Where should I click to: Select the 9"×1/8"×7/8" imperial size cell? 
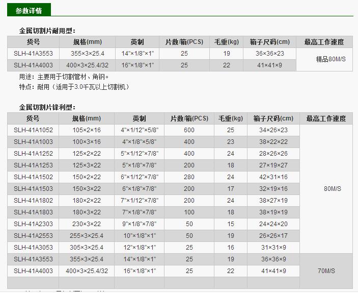click(x=139, y=224)
